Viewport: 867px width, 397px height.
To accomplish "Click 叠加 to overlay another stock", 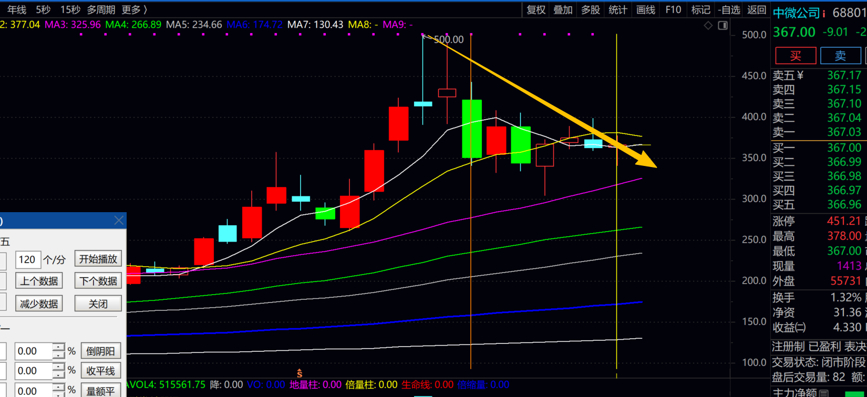I will tap(563, 10).
